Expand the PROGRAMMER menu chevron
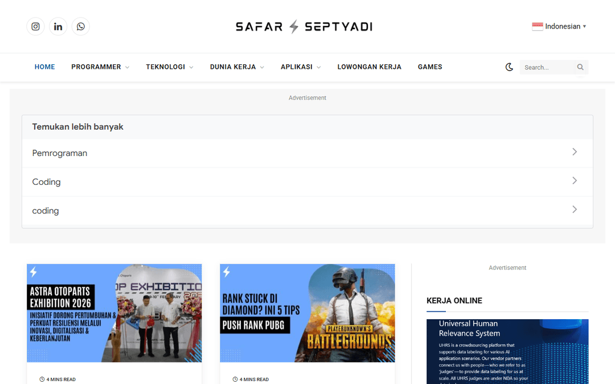 (127, 67)
